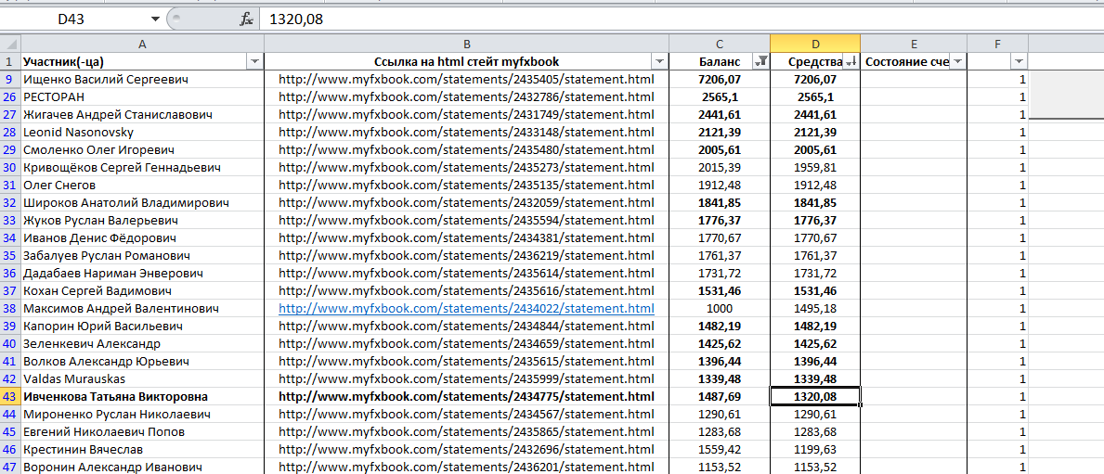
Task: Open filter dropdown for Участник(-ца) column
Action: tap(255, 62)
